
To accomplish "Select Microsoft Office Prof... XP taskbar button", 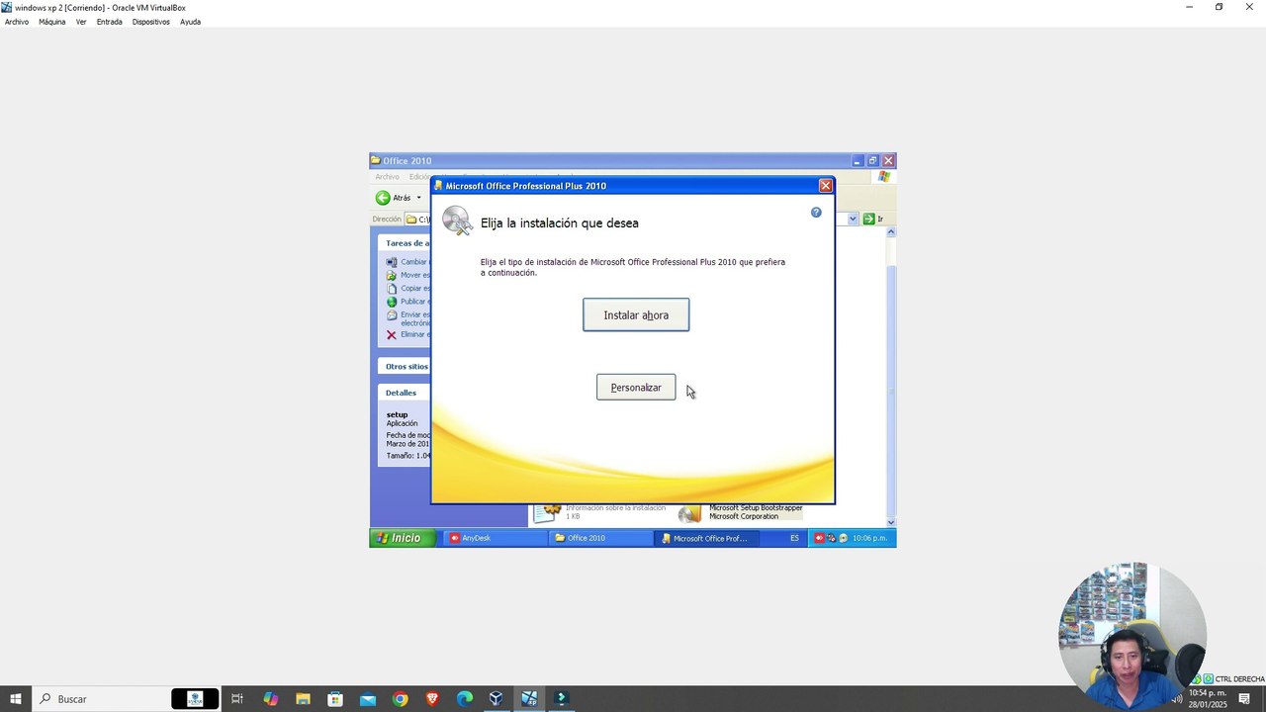I will click(x=707, y=538).
